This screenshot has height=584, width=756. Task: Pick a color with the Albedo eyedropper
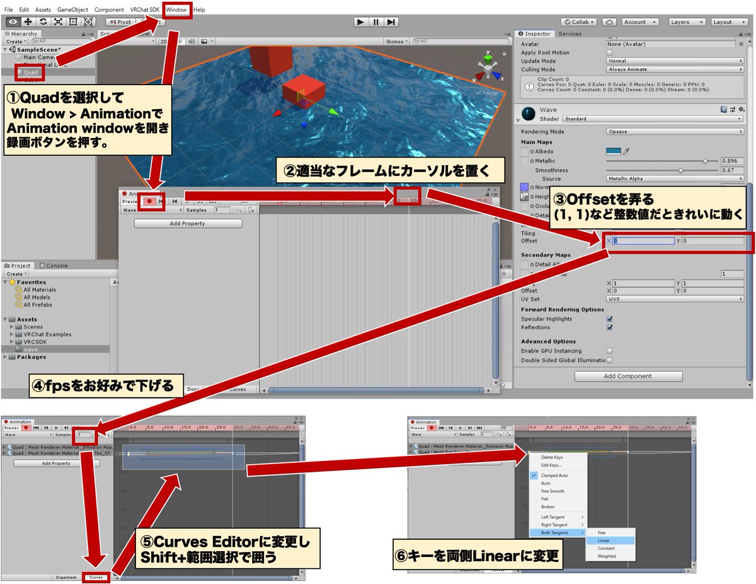coord(626,151)
